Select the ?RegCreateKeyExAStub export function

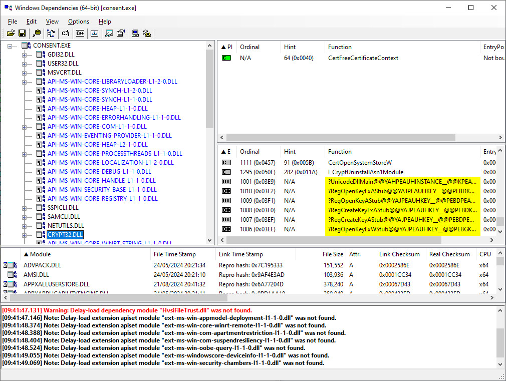[x=402, y=210]
